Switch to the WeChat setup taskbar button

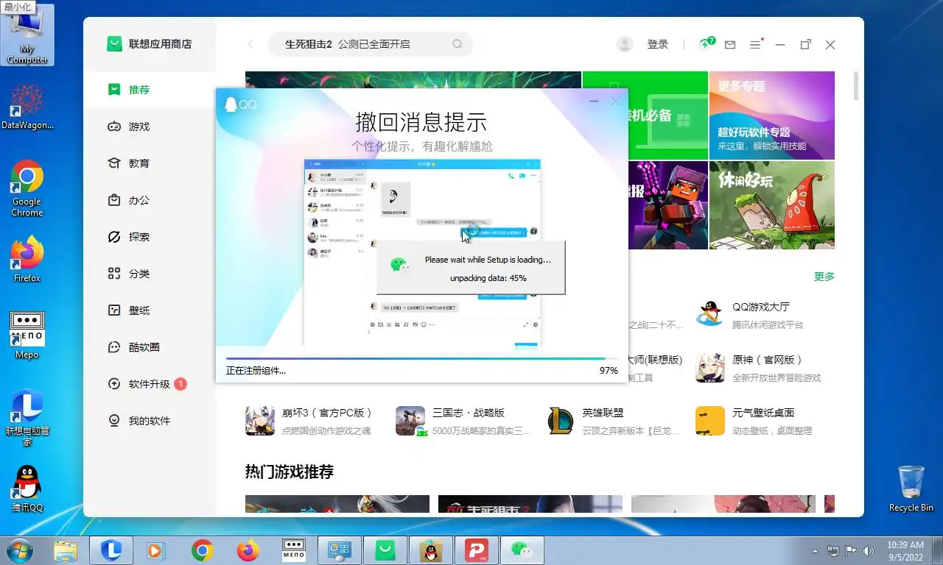coord(522,550)
